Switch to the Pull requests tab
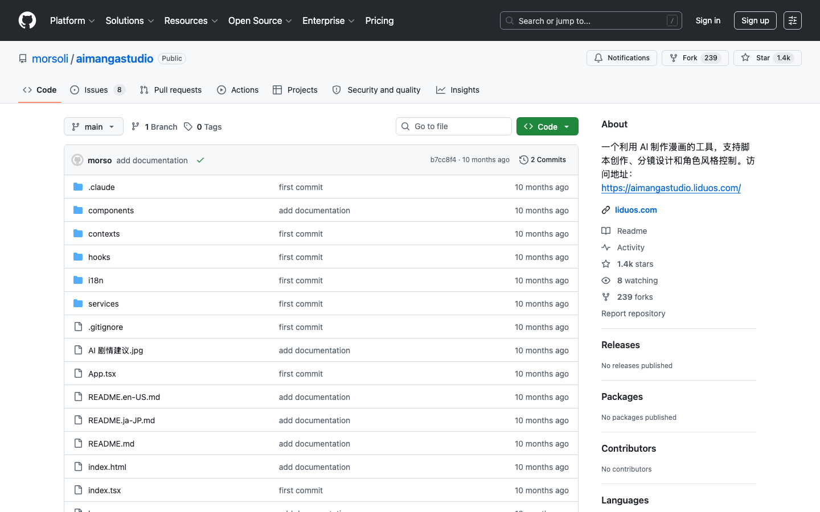The image size is (820, 512). coord(171,90)
